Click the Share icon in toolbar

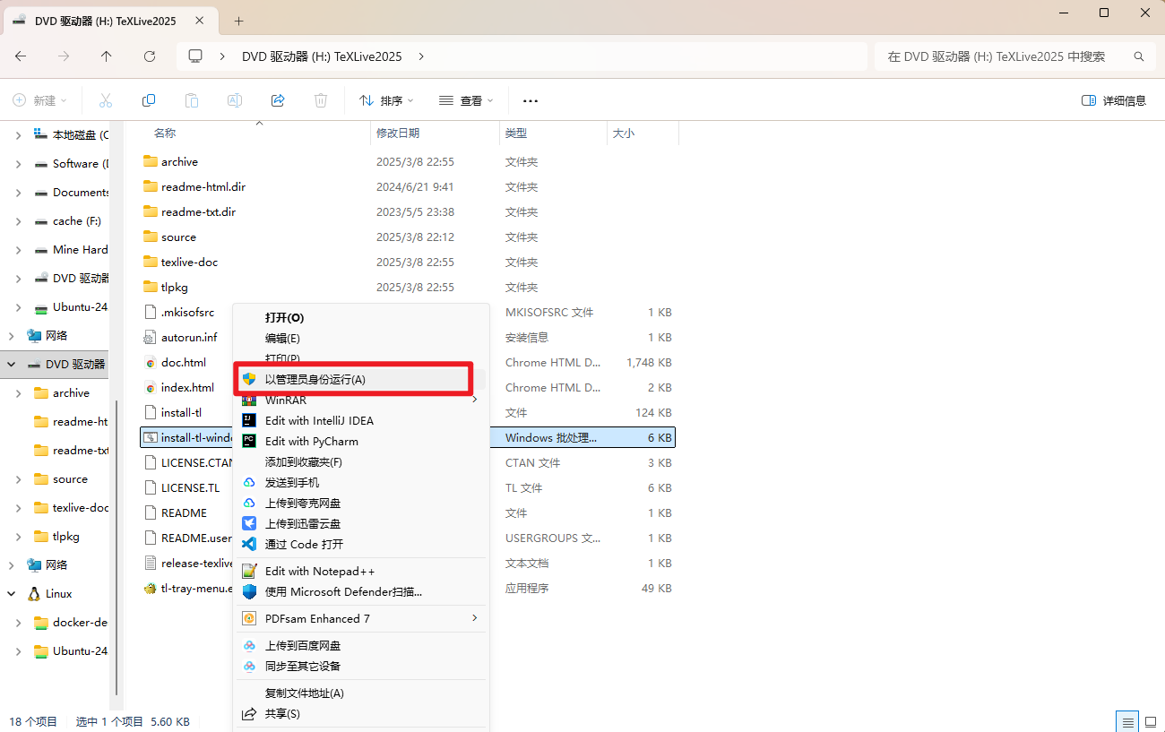click(x=278, y=100)
